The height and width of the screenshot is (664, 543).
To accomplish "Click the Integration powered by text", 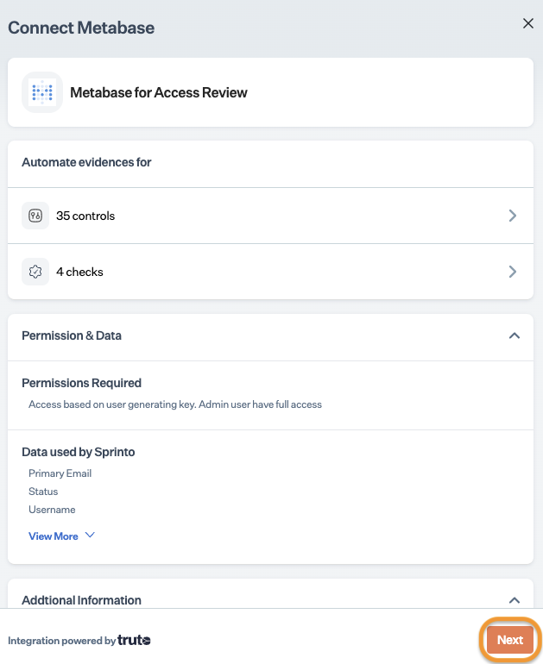I will tap(62, 641).
